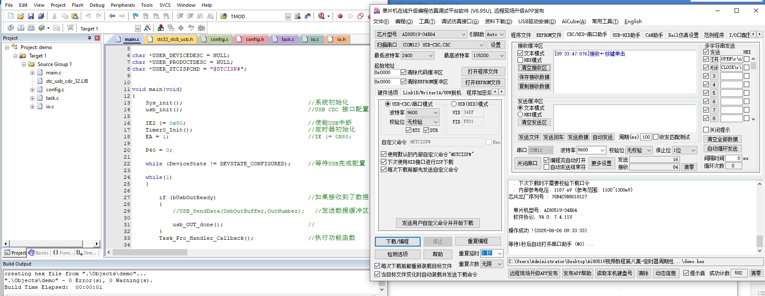Viewport: 765px width, 296px height.
Task: Build target files icon
Action: click(x=21, y=28)
